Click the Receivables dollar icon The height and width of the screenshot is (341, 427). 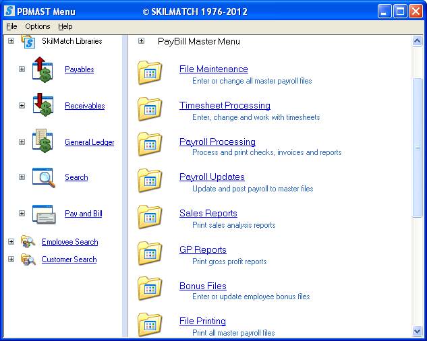coord(42,104)
